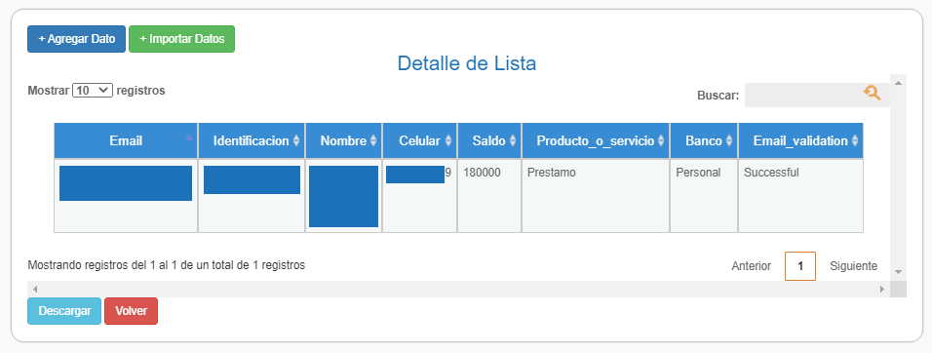Click the orange search magnifier icon
932x353 pixels.
coord(872,93)
